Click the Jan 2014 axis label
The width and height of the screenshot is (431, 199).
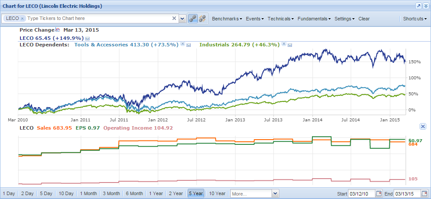[312, 120]
